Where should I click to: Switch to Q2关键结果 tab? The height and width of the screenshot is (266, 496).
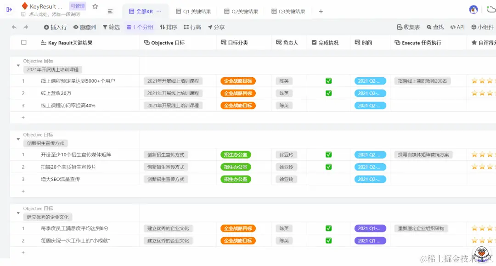(241, 11)
